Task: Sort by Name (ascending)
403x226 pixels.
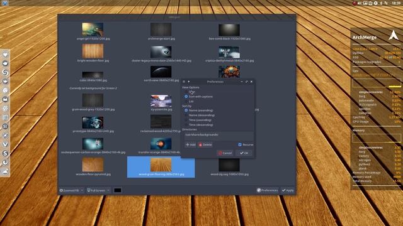Action: tap(199, 110)
